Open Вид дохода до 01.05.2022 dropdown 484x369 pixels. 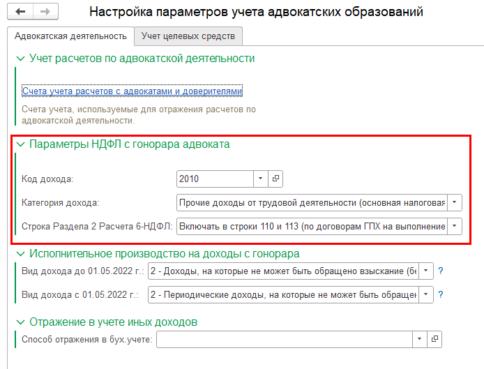(x=426, y=271)
